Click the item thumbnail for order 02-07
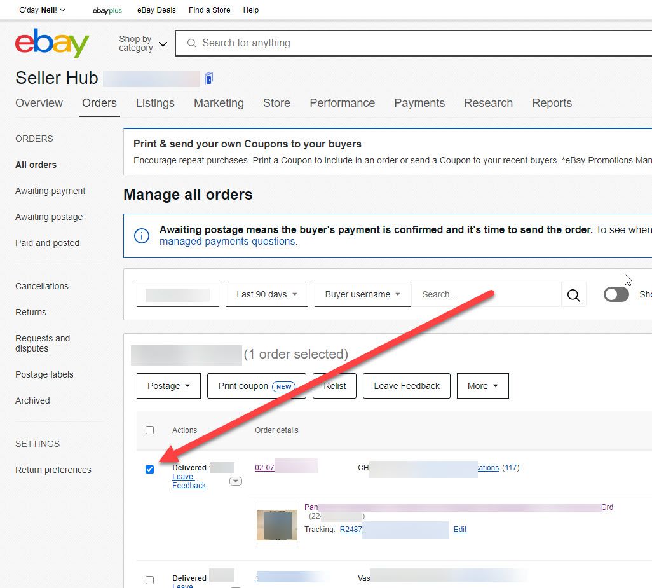Image resolution: width=652 pixels, height=588 pixels. [277, 525]
